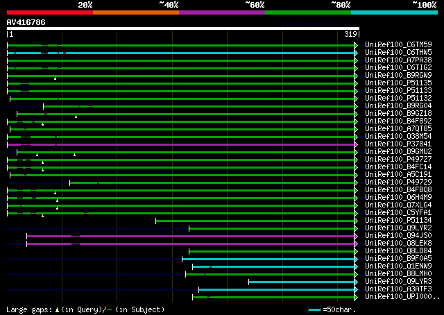
Task: Click the yellow gap marker below the UniRef100_B4F892 bar
Action: 43,124
